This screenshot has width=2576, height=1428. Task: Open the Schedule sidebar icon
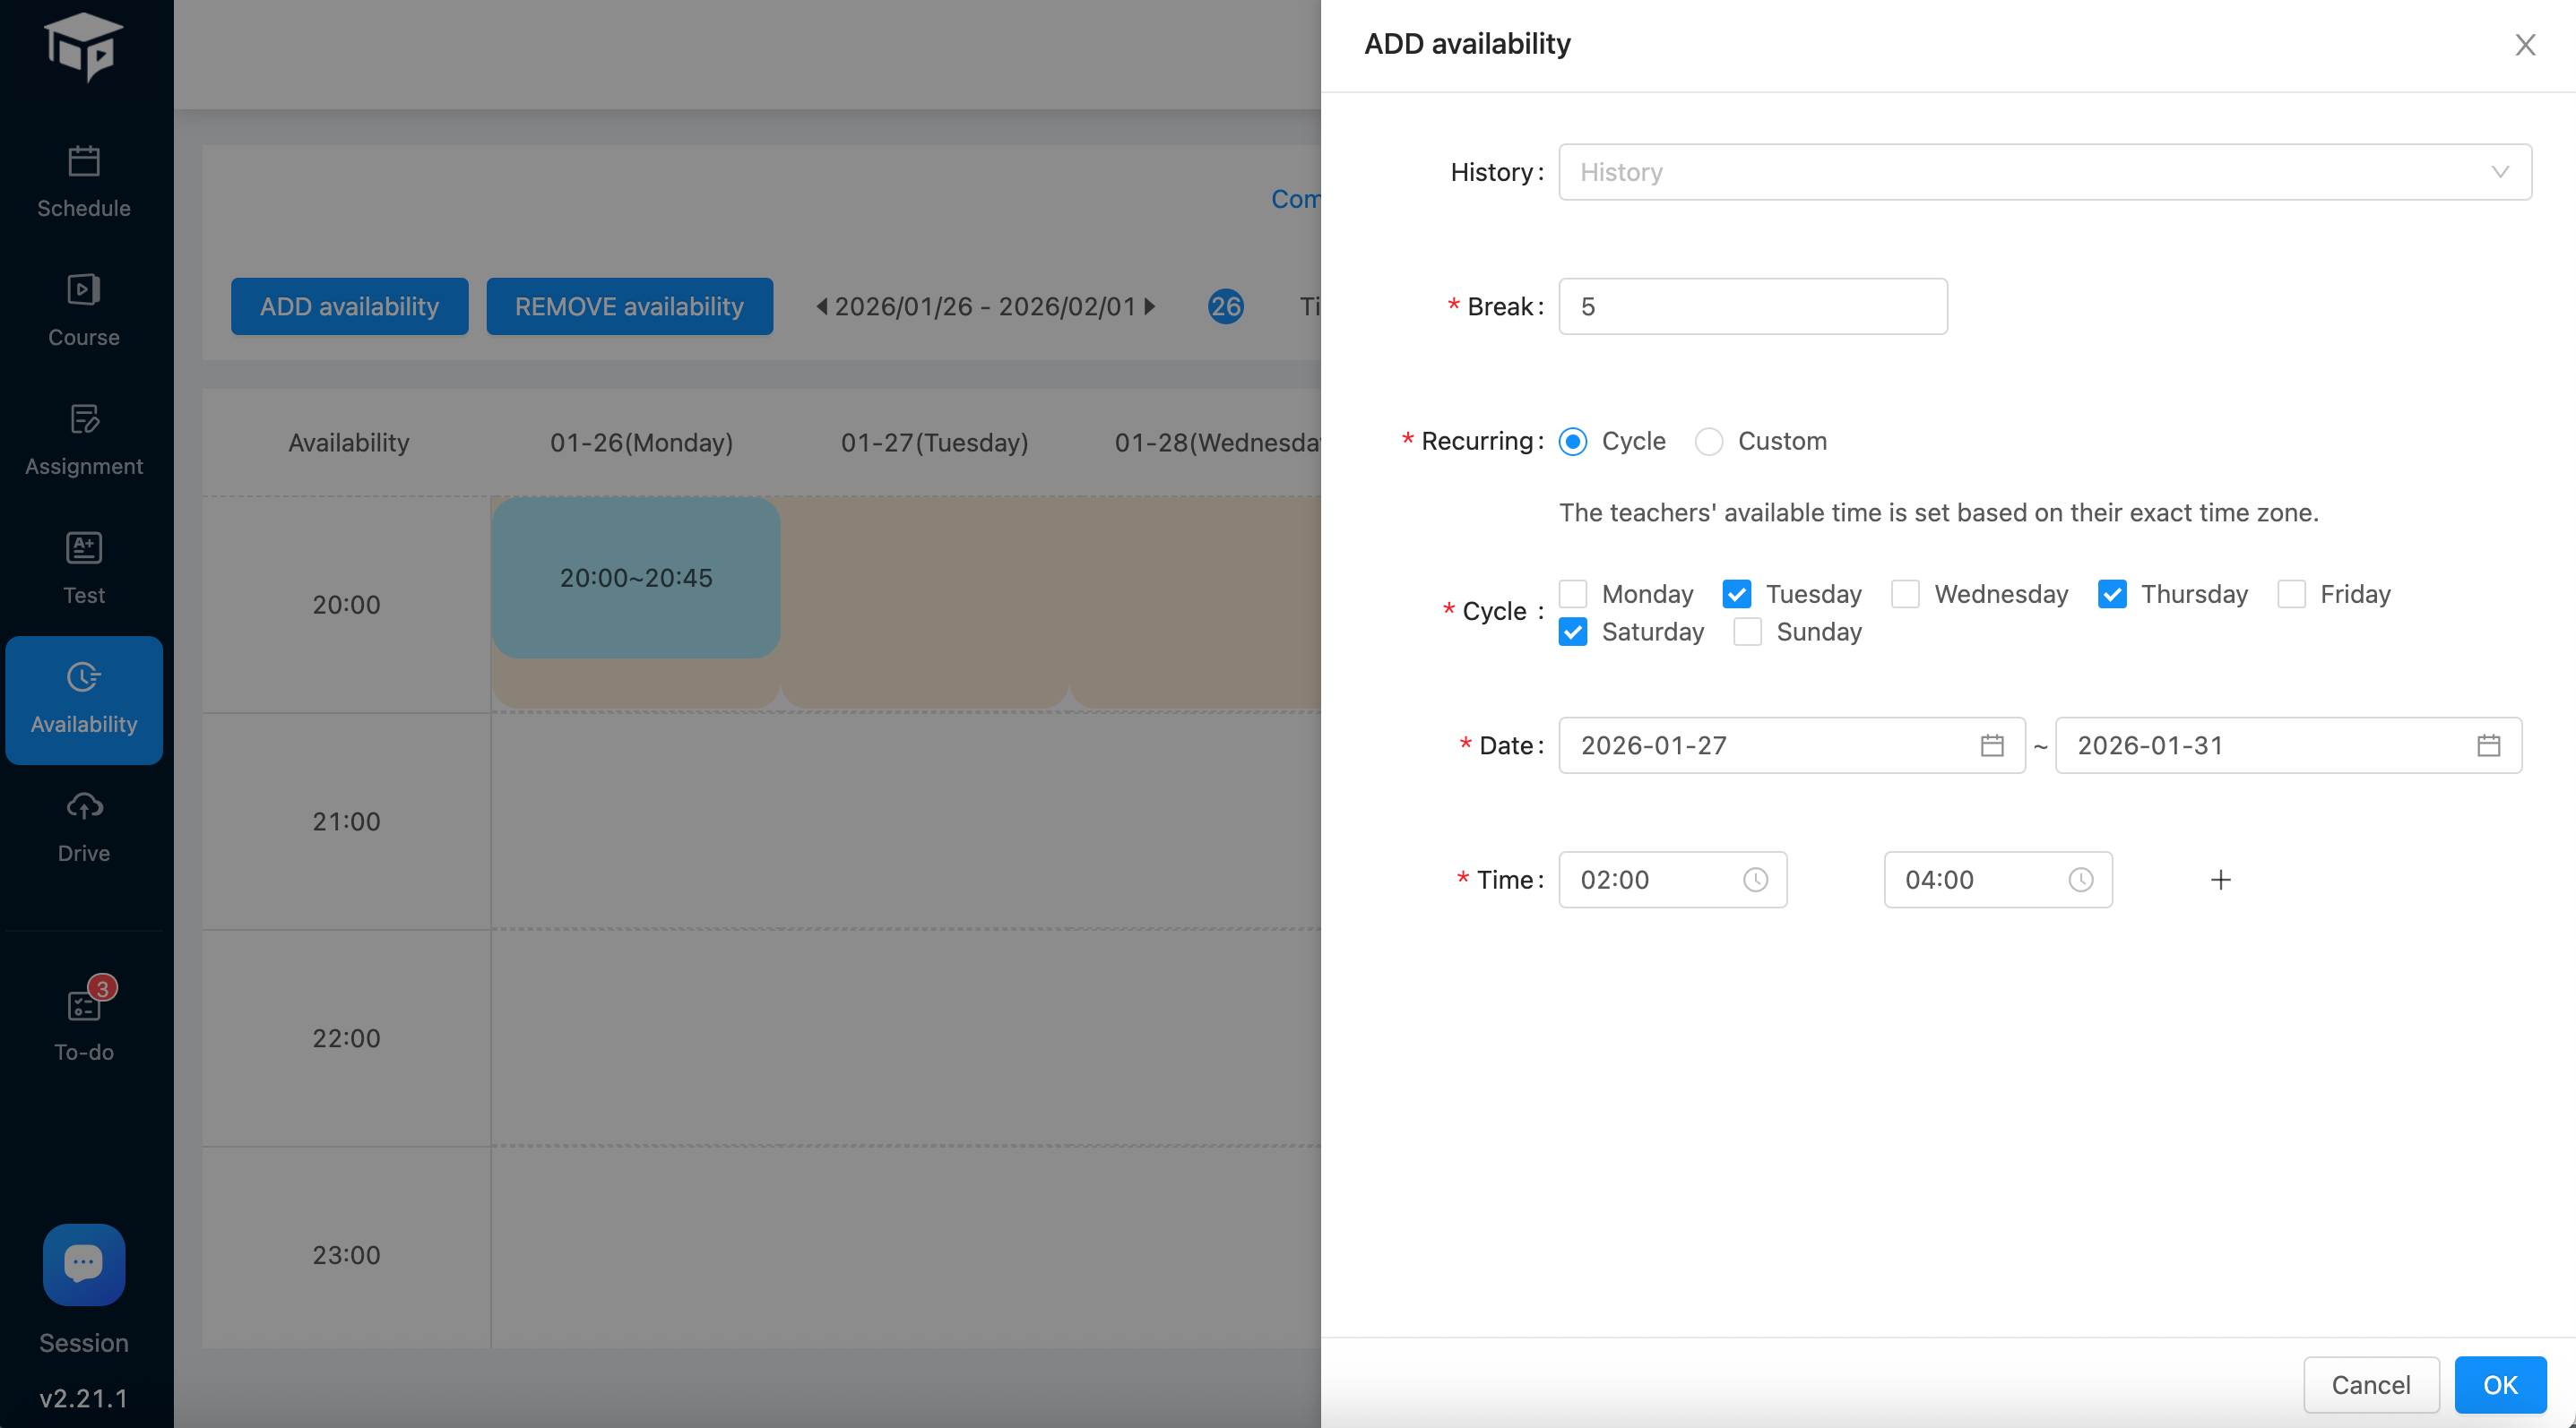tap(84, 162)
